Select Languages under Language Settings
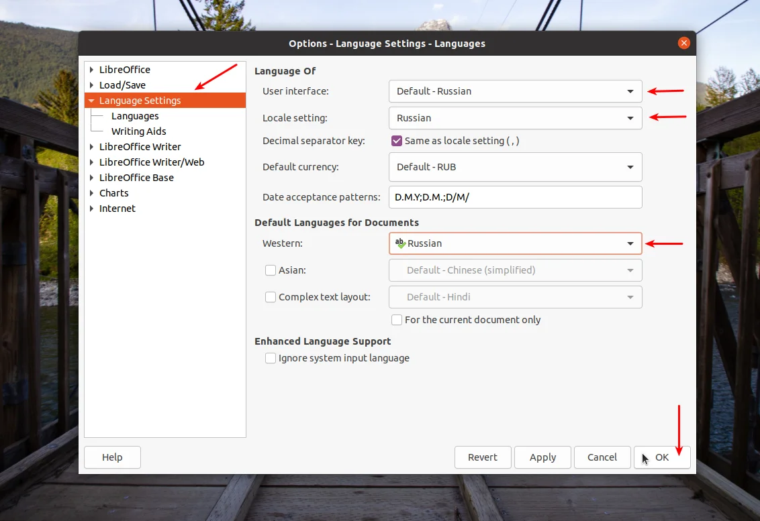The height and width of the screenshot is (521, 760). (134, 115)
